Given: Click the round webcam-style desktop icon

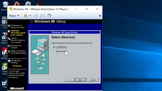Looking at the screenshot, I should (x=28, y=4).
